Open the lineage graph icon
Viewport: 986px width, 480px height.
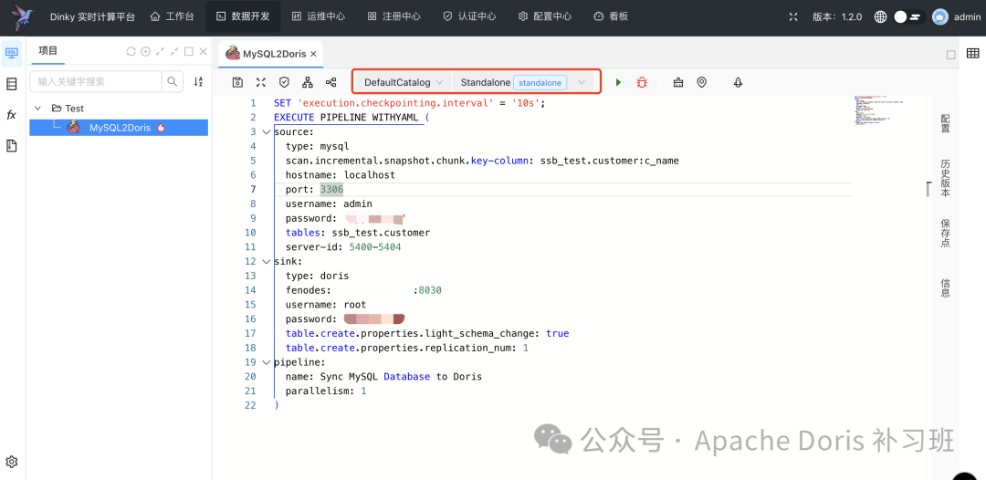(x=330, y=82)
